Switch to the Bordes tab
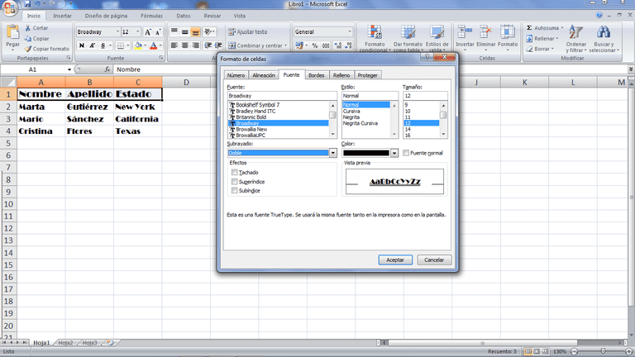The image size is (635, 357). point(316,75)
